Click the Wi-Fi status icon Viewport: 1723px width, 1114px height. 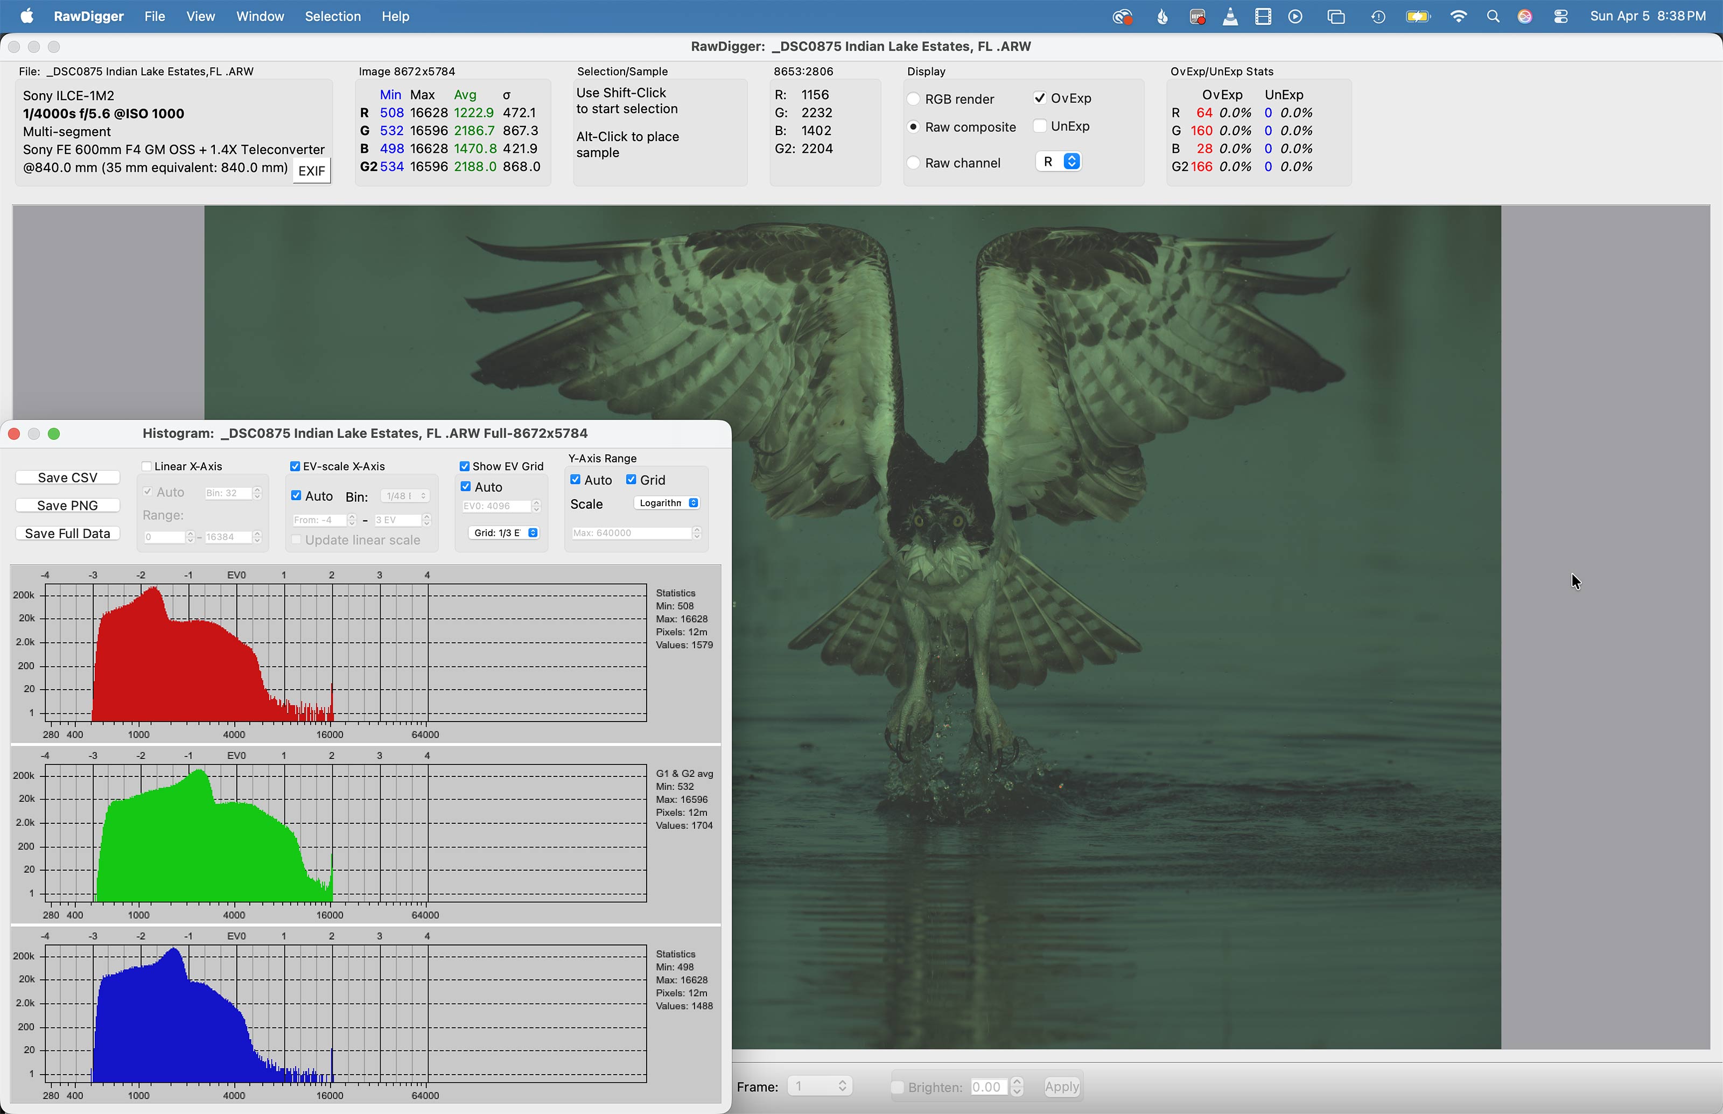(x=1458, y=17)
